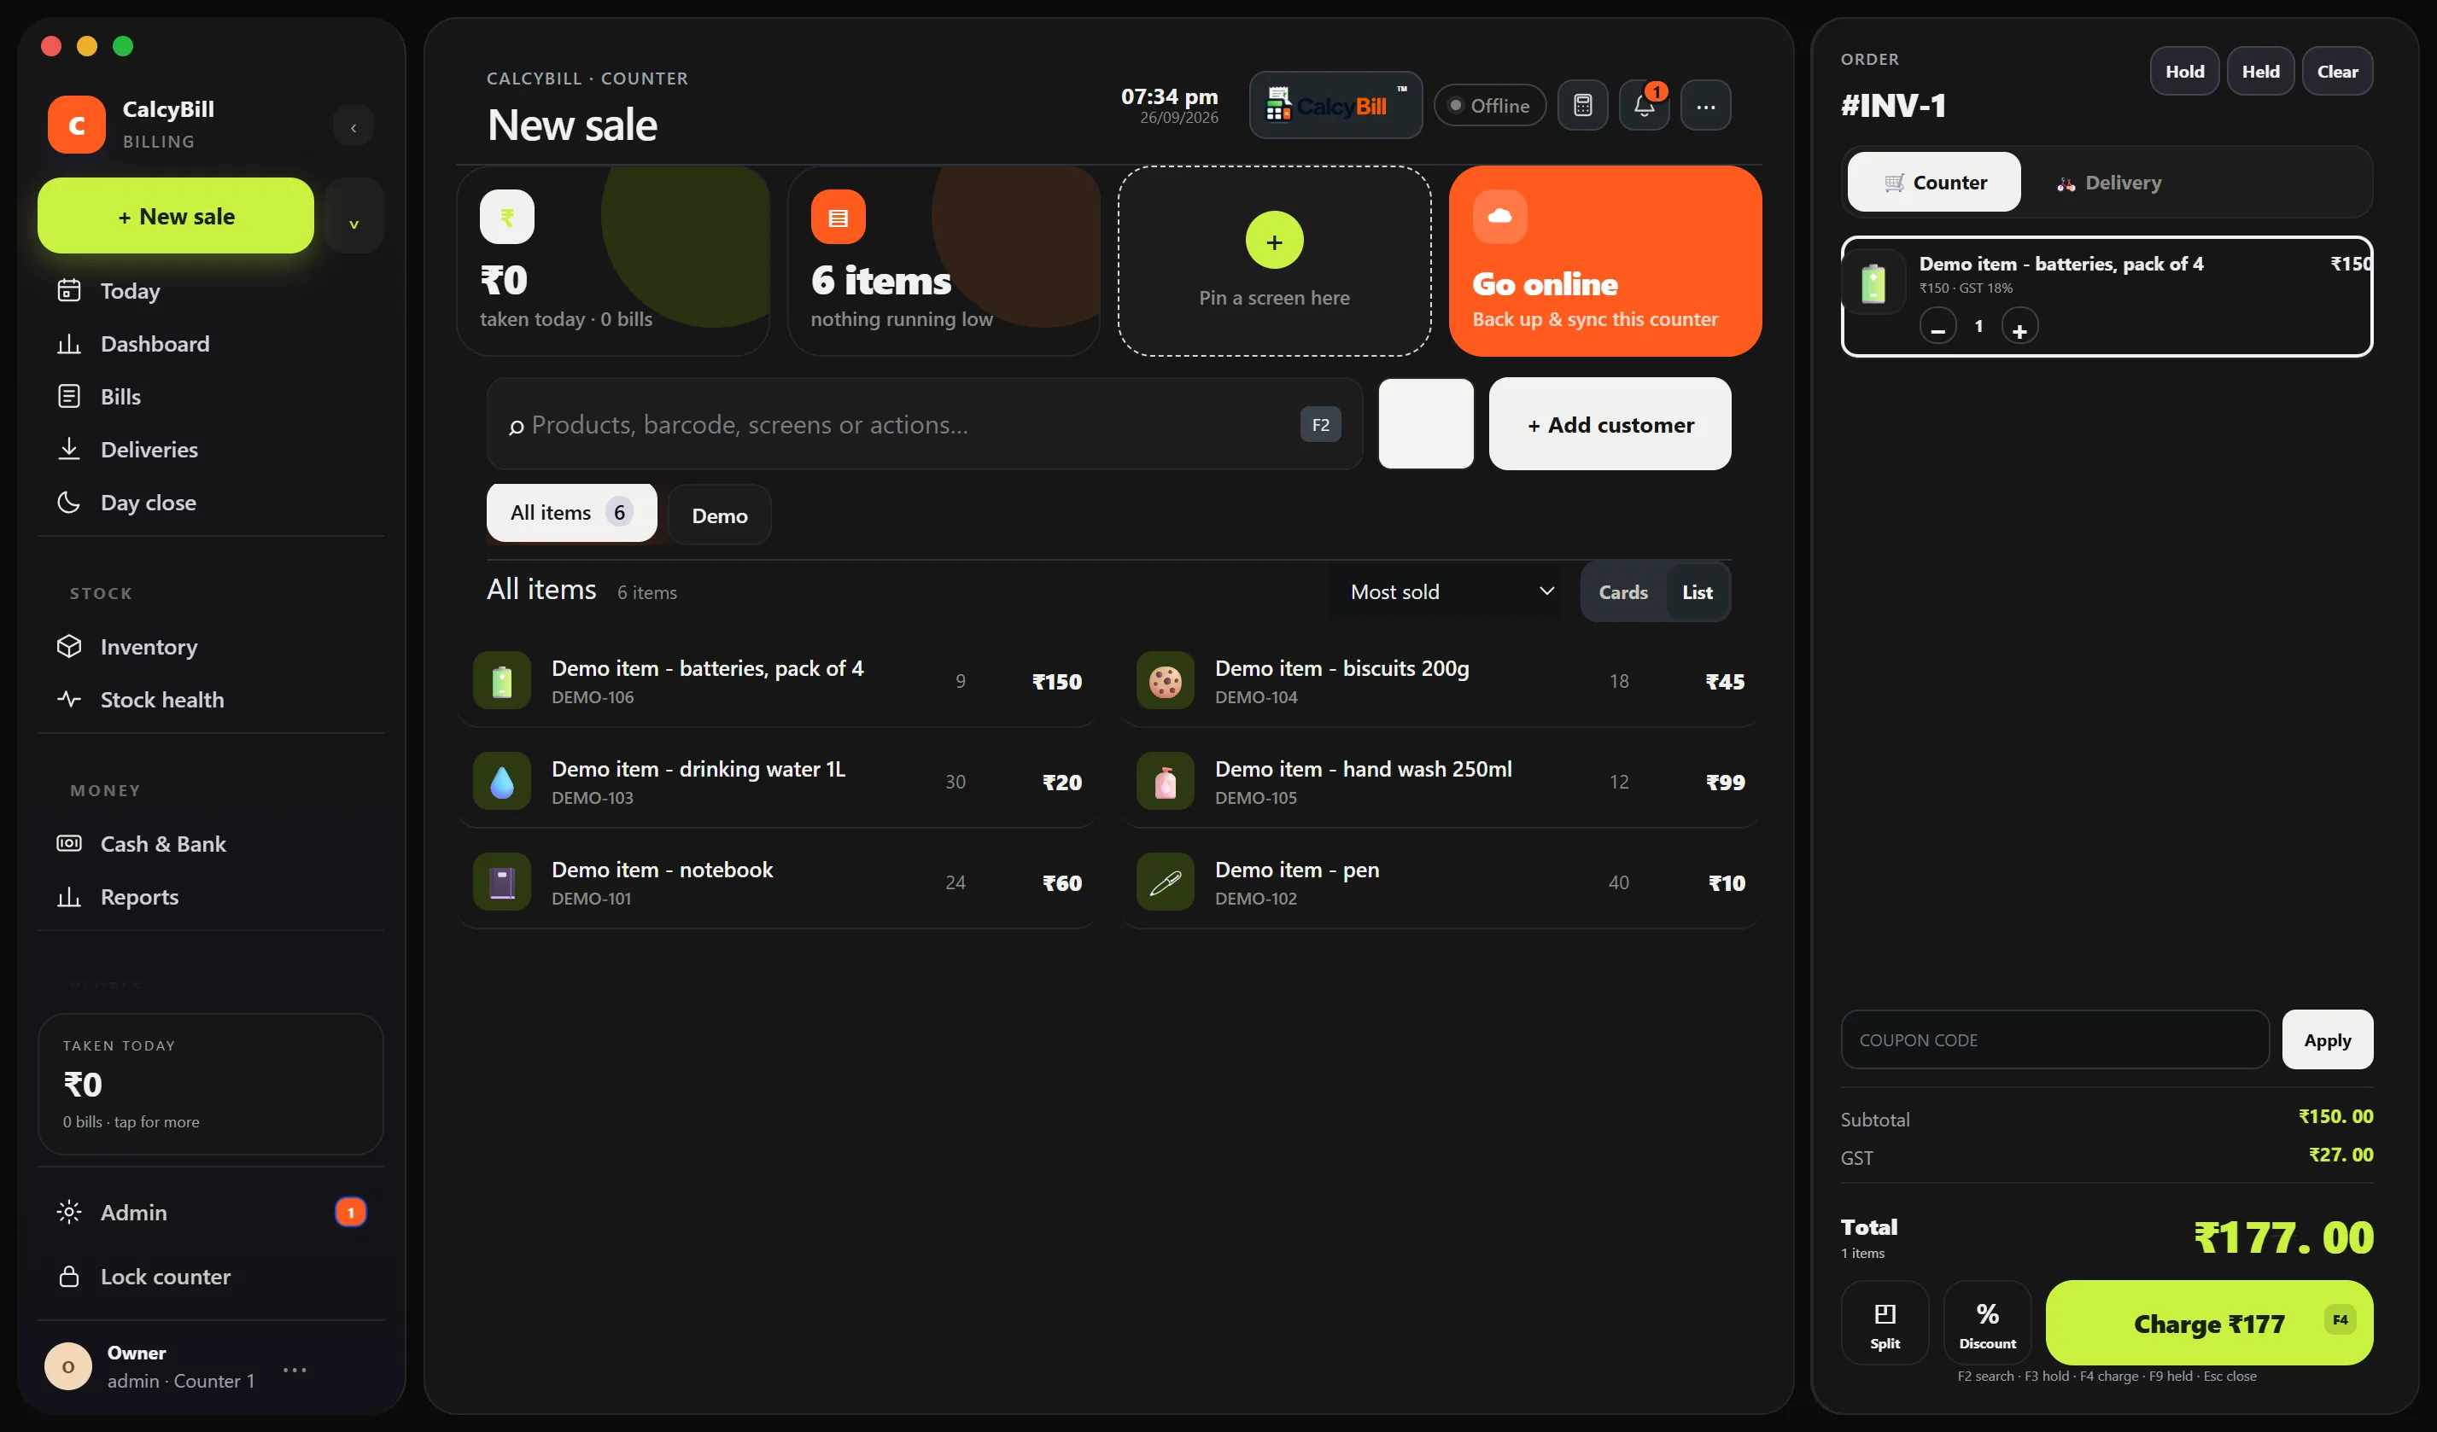Increase quantity of batteries in order

coord(2019,327)
